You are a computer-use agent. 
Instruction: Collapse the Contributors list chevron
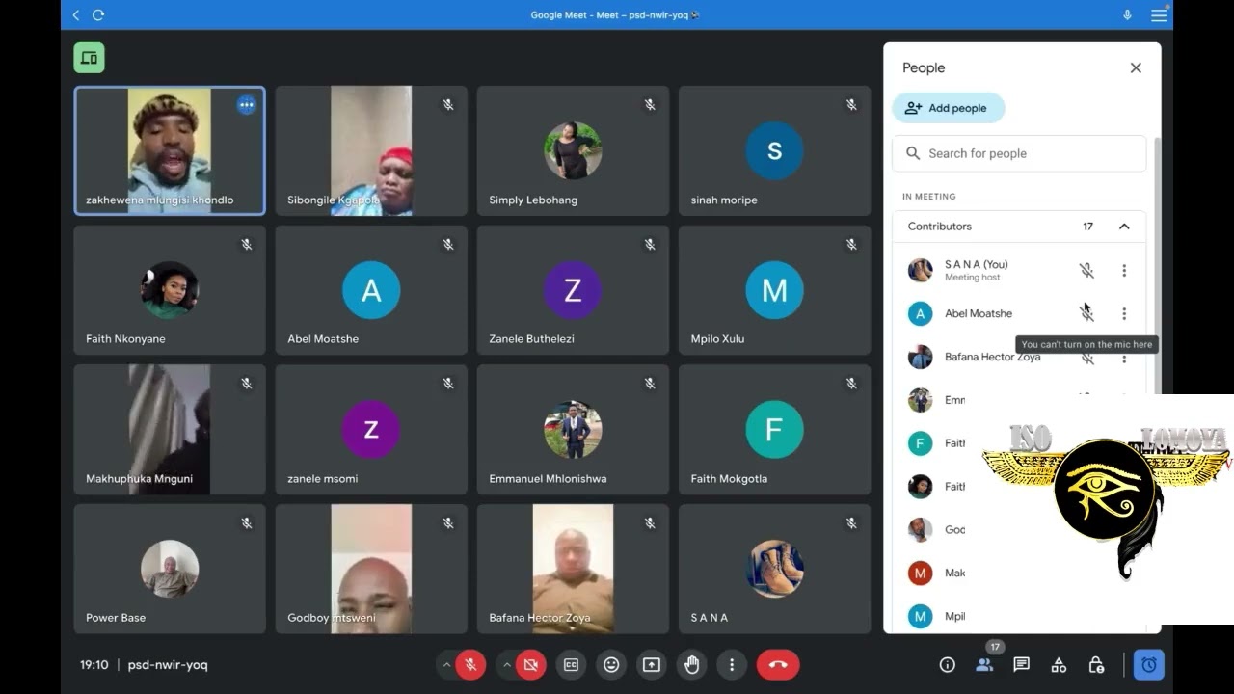pos(1124,227)
